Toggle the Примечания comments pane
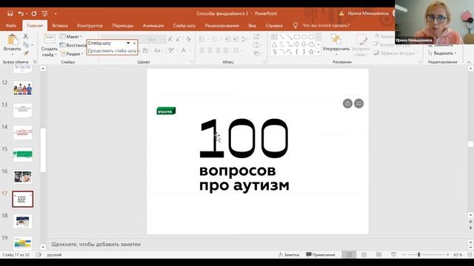 pos(321,255)
